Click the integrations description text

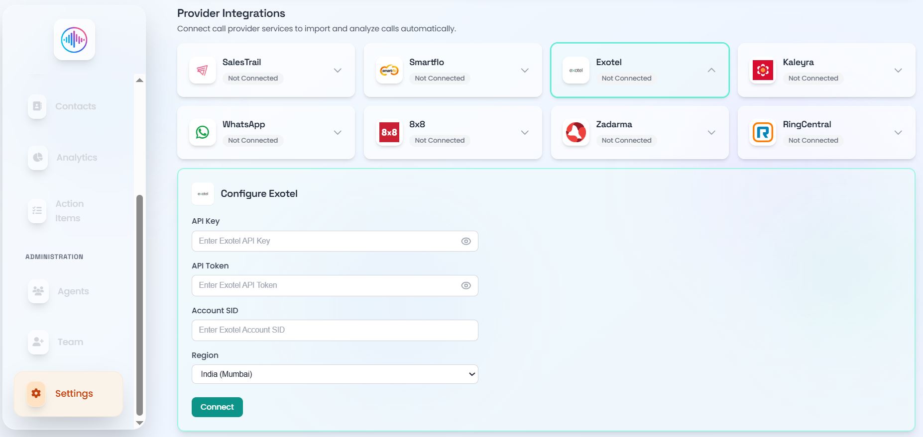317,29
